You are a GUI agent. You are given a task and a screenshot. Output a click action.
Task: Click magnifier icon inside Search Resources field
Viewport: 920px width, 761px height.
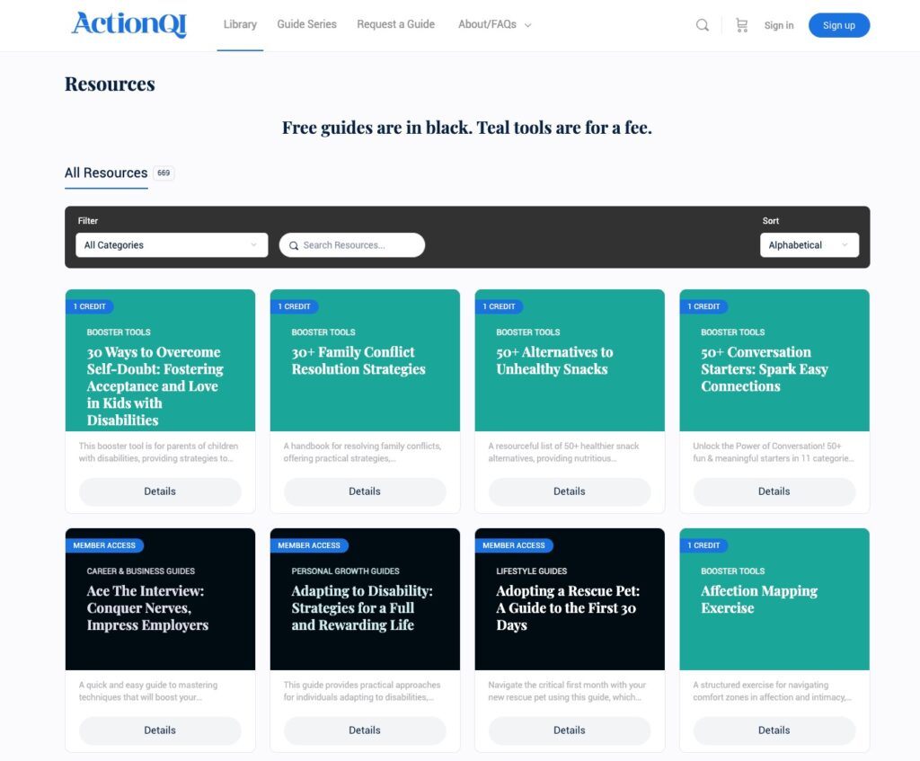click(x=294, y=245)
